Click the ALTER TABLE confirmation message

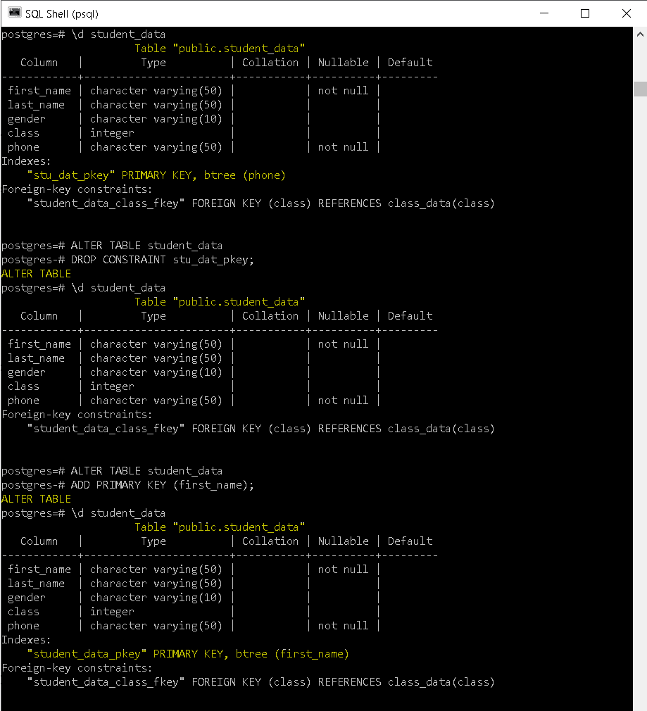click(36, 273)
